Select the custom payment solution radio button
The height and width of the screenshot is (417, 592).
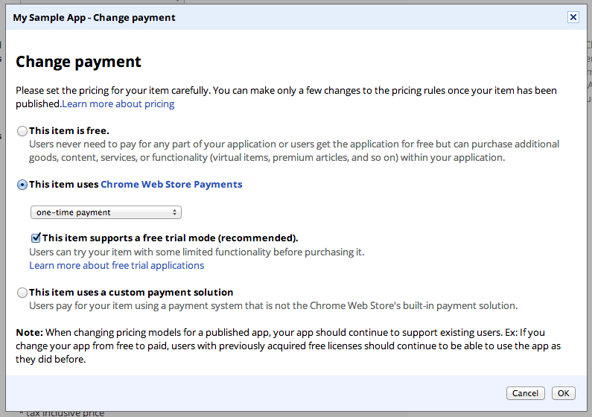coord(22,293)
